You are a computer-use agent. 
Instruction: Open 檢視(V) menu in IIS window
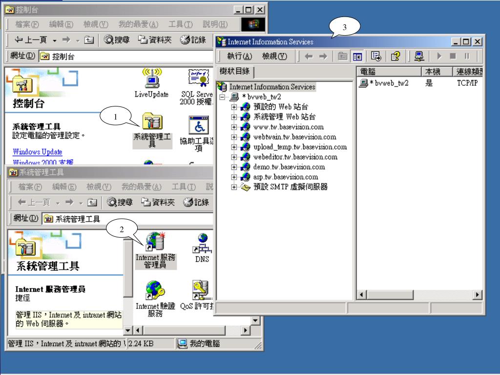pyautogui.click(x=274, y=57)
